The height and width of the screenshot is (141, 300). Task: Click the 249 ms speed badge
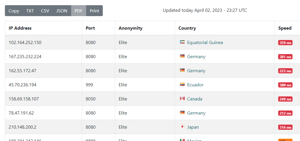tap(285, 99)
